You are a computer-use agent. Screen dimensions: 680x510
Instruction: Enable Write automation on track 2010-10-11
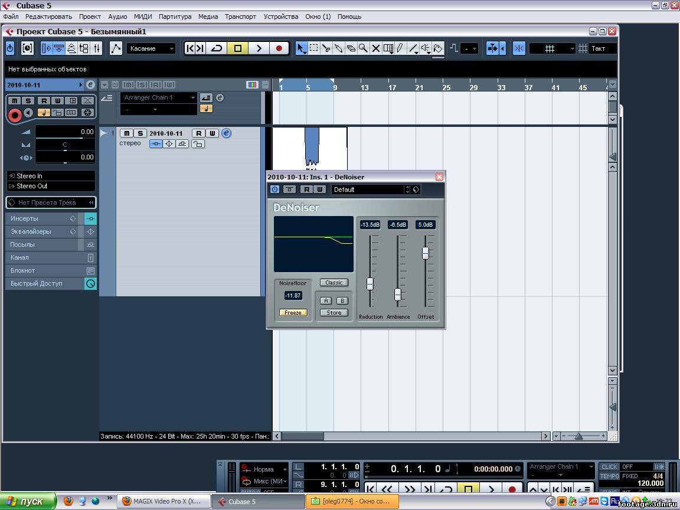click(212, 133)
